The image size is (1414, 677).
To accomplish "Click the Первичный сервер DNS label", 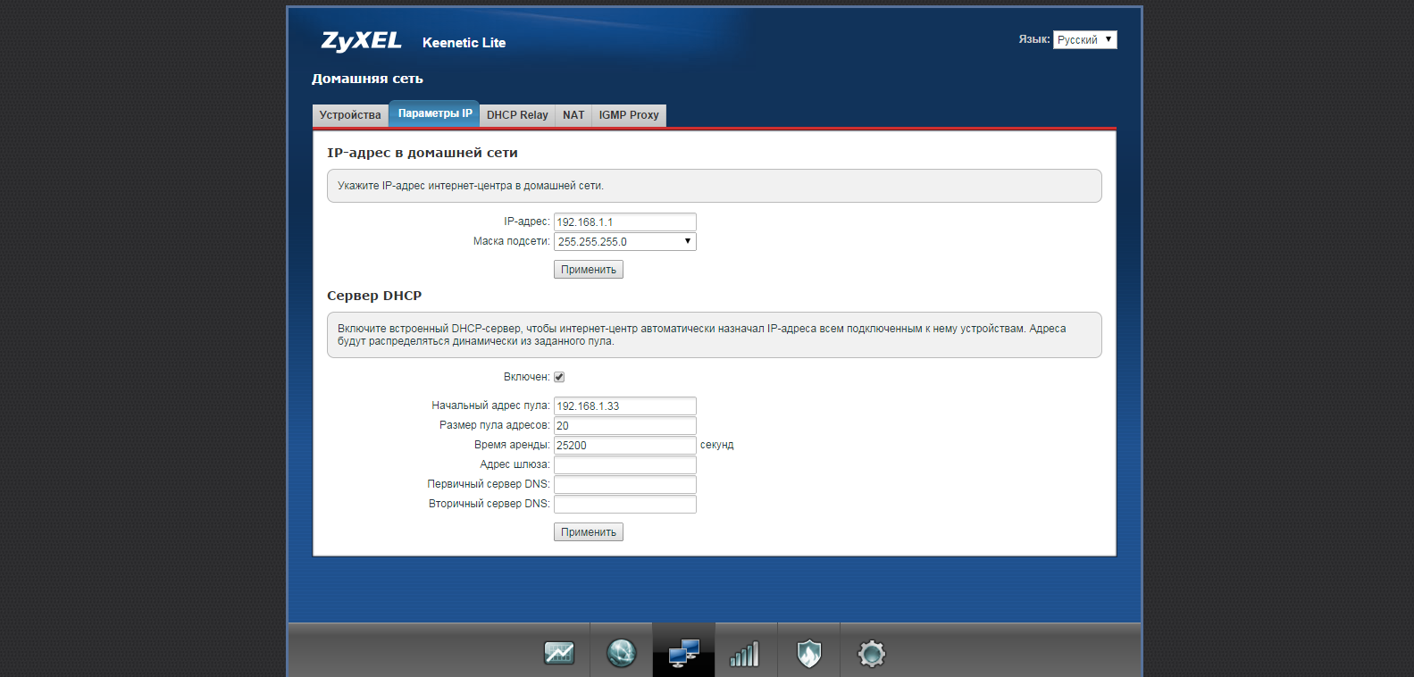I will [489, 484].
